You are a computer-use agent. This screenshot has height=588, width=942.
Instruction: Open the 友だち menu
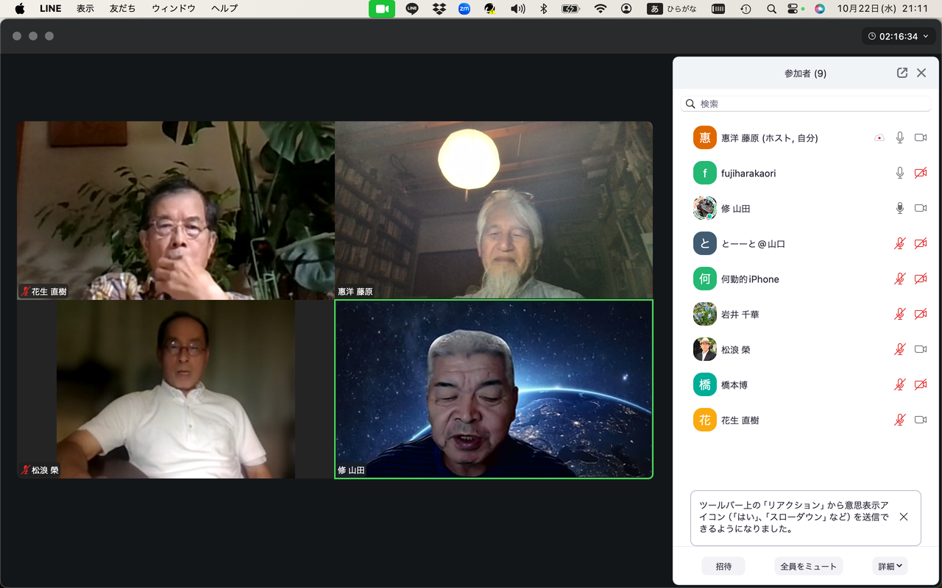pyautogui.click(x=123, y=9)
